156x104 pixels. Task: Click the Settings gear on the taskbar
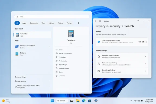(x=96, y=101)
